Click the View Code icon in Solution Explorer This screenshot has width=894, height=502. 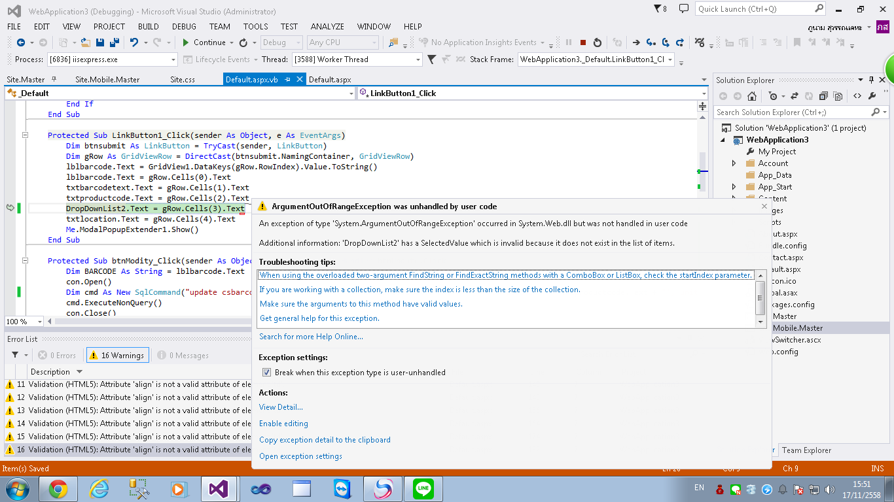point(857,96)
